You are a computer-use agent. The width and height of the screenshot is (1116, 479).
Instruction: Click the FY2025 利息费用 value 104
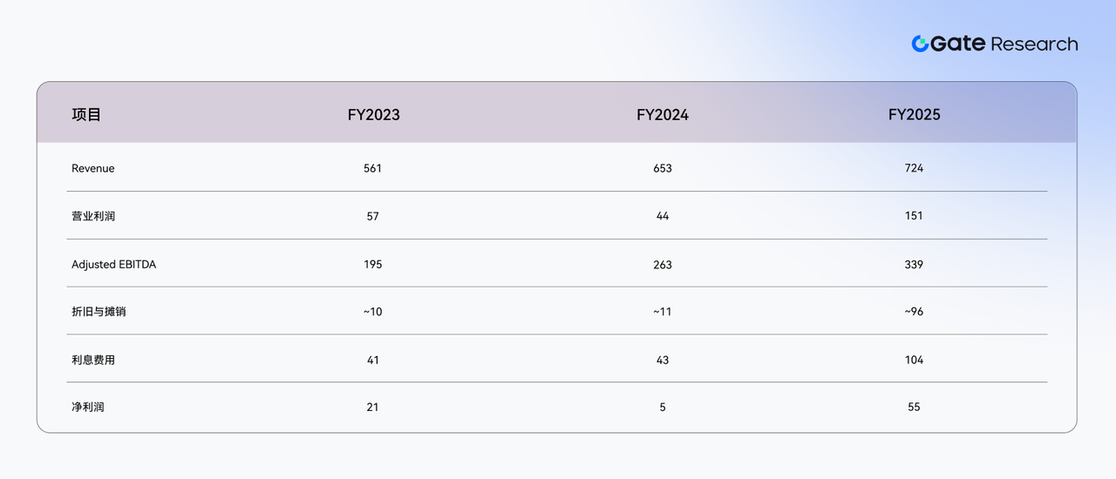tap(914, 360)
